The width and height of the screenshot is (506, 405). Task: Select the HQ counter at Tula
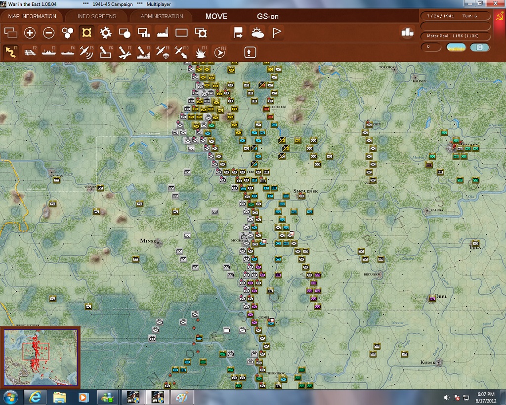pos(475,243)
